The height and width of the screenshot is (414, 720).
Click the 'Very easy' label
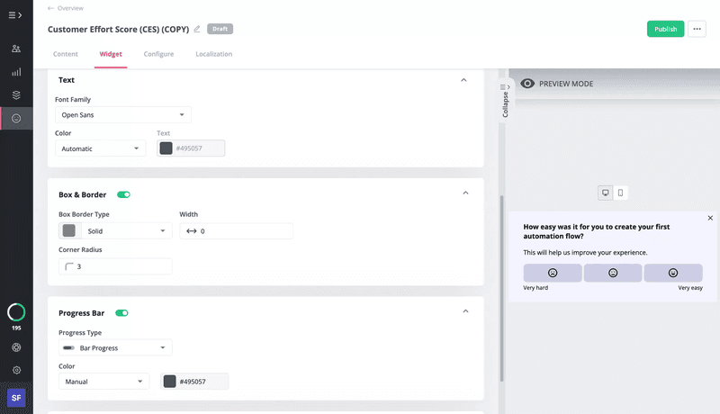point(690,288)
